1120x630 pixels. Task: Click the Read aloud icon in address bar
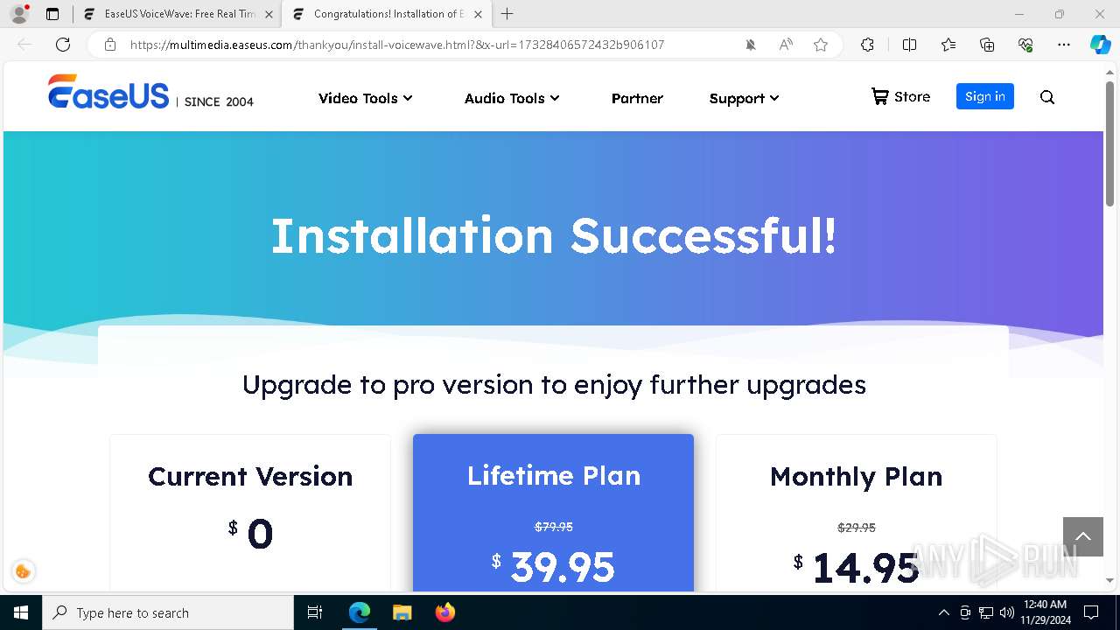pos(786,45)
